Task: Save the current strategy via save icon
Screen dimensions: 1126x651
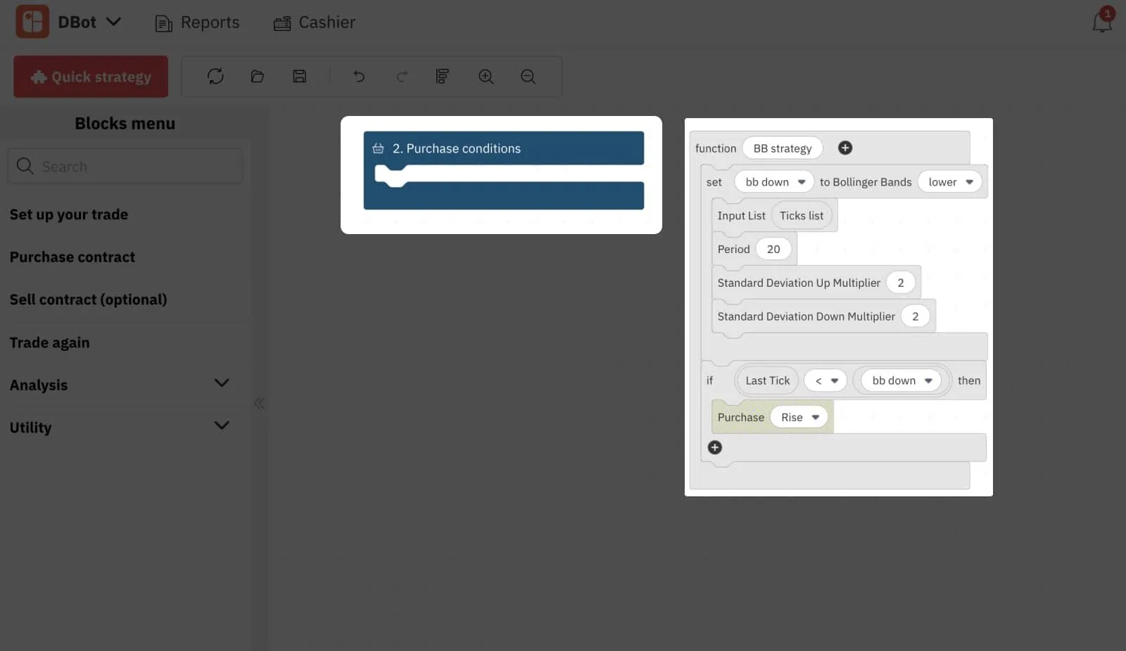Action: click(x=300, y=77)
